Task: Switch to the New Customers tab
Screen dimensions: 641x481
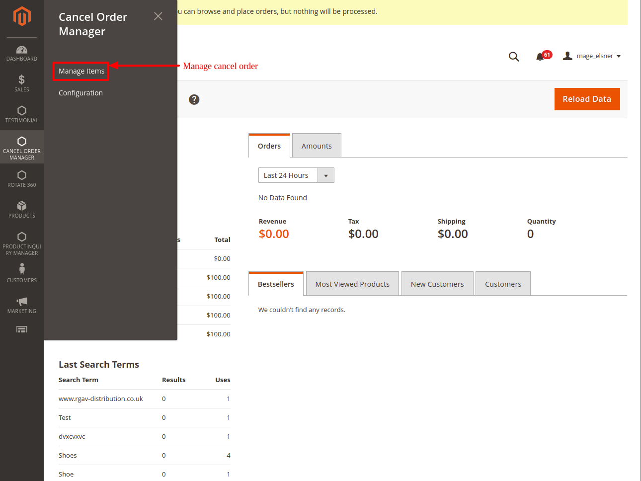Action: click(437, 284)
